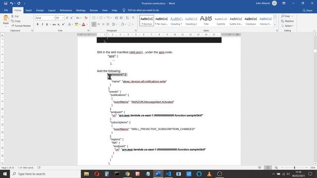This screenshot has height=178, width=317.
Task: Decrease paragraph indent
Action: (116, 18)
